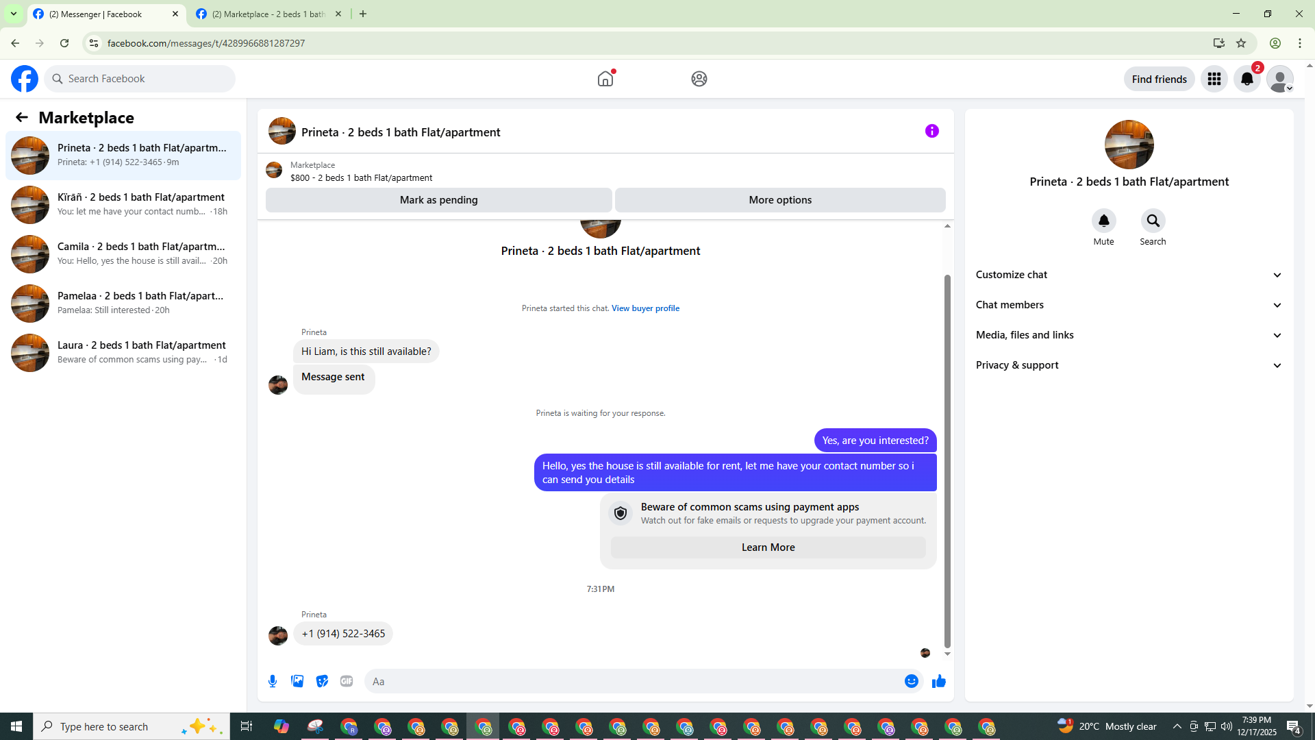Search in conversation using magnifier icon
Screen dimensions: 1315x740
pos(1153,221)
